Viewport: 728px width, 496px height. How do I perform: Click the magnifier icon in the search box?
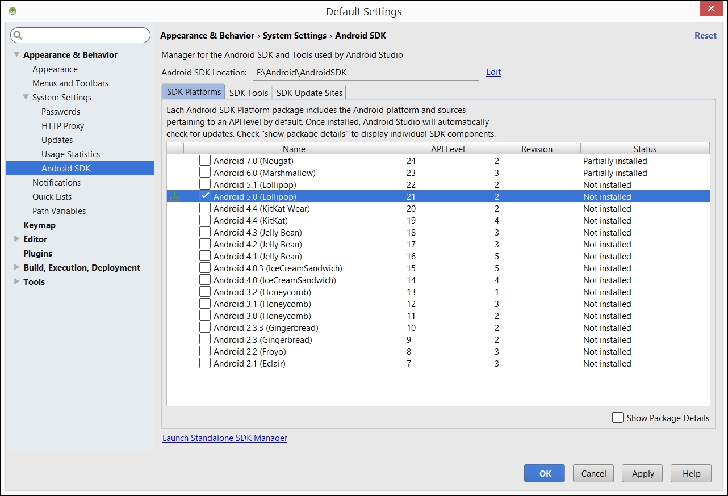[18, 35]
